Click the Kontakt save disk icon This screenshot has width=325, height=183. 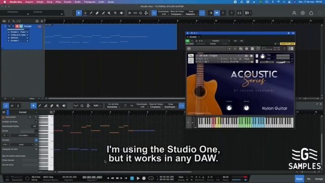(241, 49)
